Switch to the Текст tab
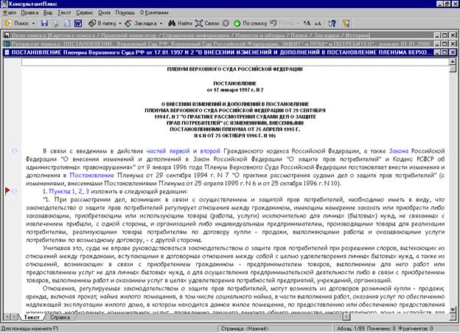The width and height of the screenshot is (460, 334). pos(32,317)
